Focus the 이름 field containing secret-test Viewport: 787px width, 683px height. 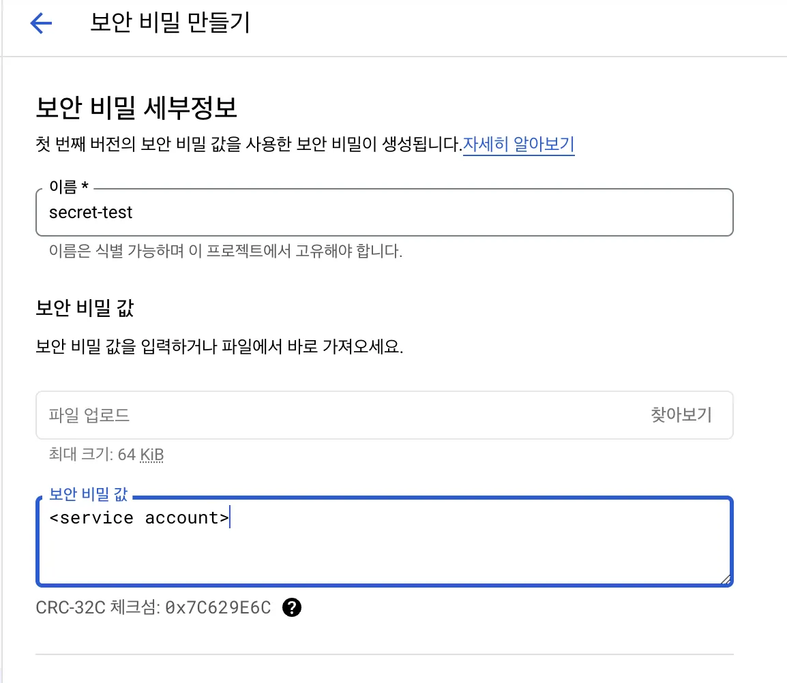coord(384,213)
